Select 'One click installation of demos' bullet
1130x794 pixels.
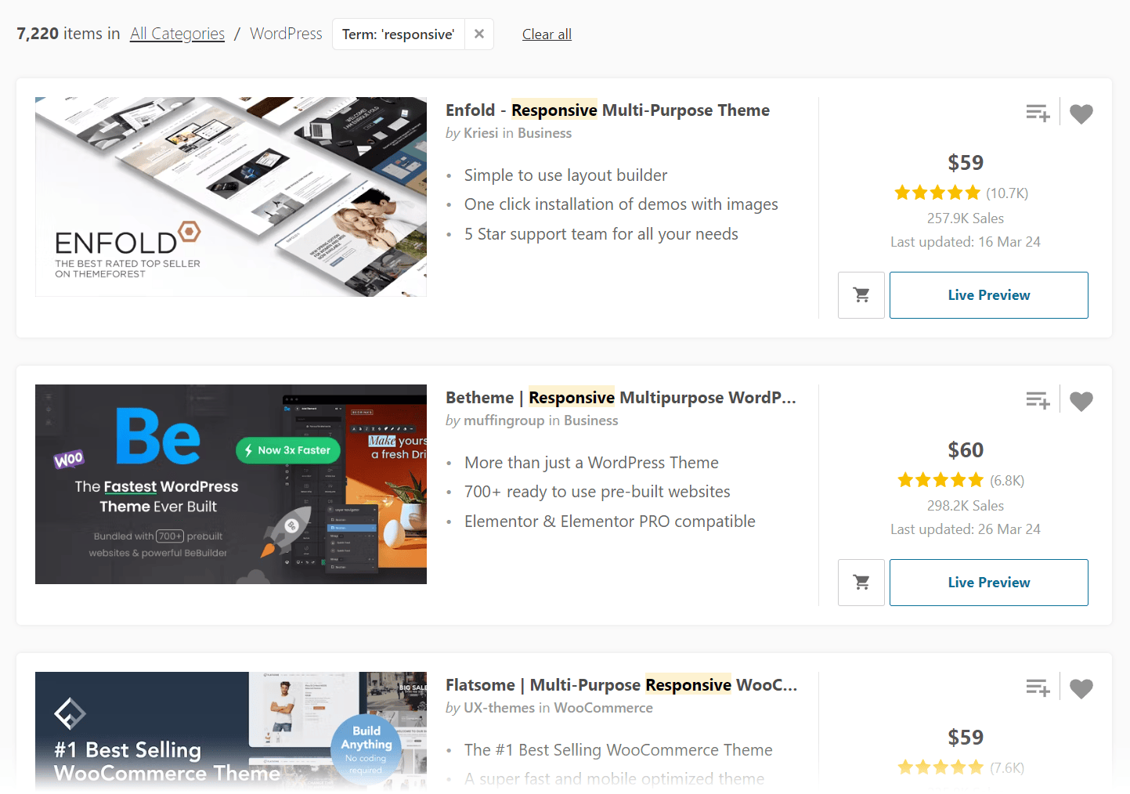(621, 204)
